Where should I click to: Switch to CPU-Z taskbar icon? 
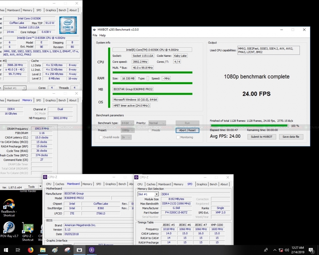[x=92, y=250]
